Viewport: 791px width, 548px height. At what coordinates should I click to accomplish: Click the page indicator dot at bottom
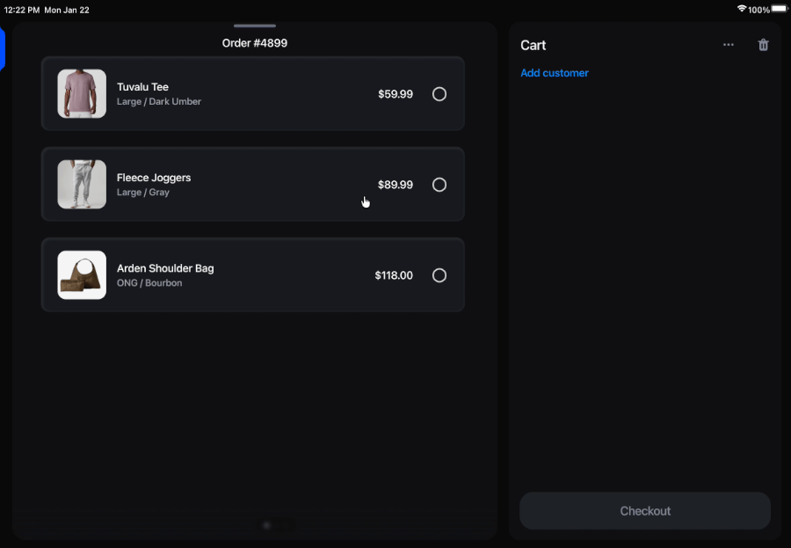point(267,525)
